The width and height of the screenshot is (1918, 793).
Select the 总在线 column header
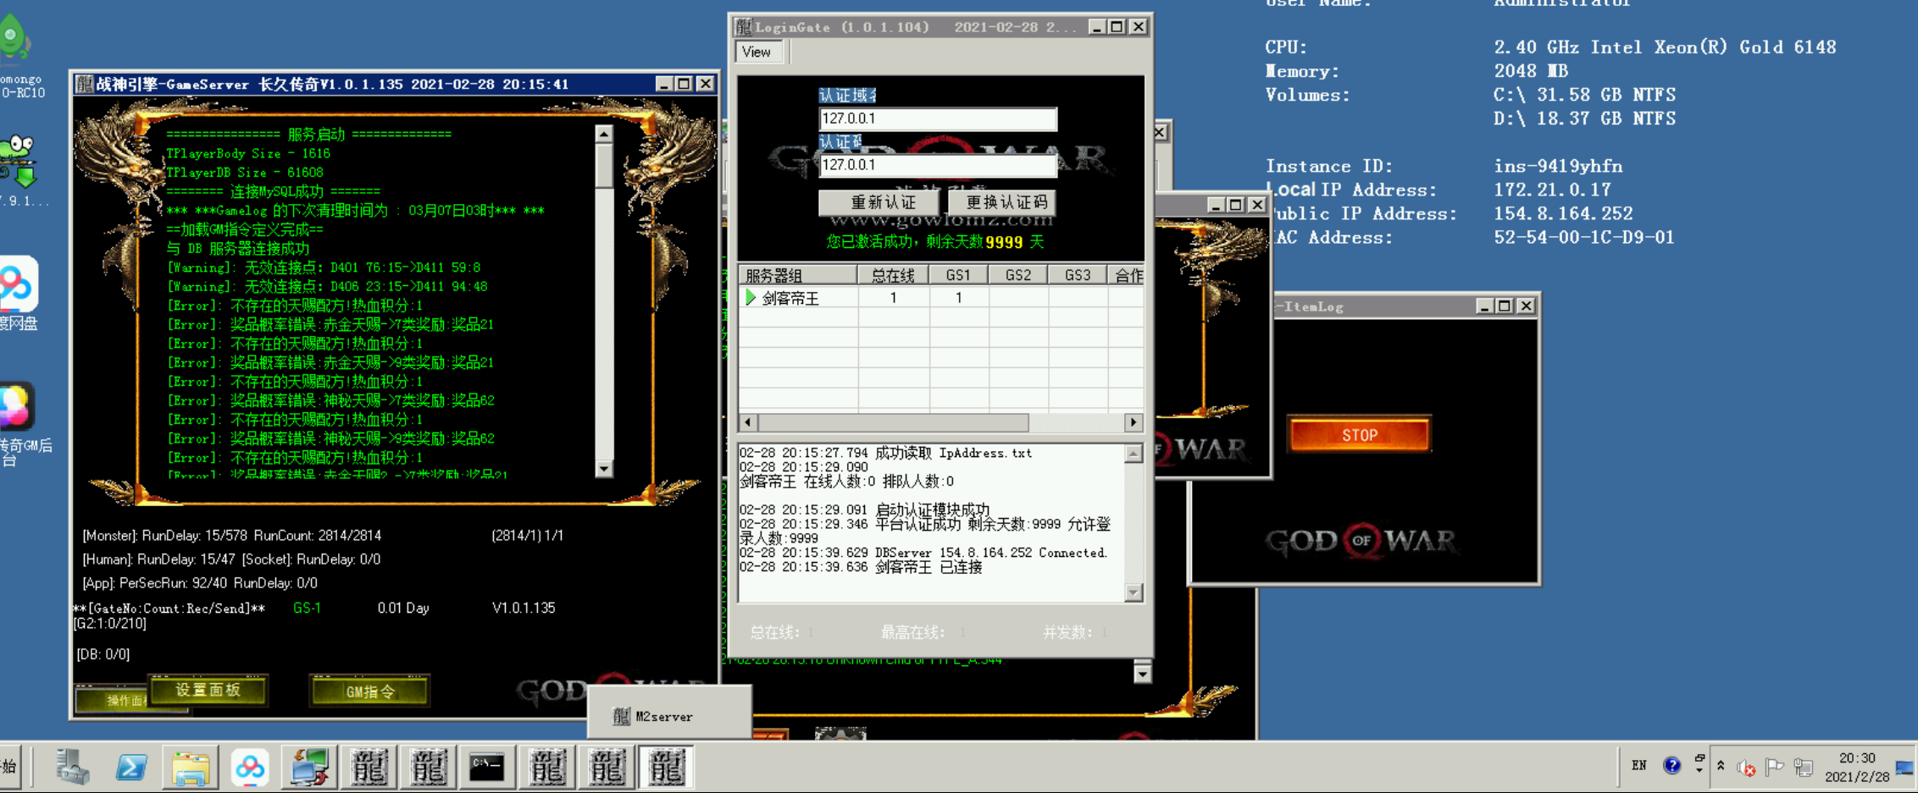click(894, 275)
